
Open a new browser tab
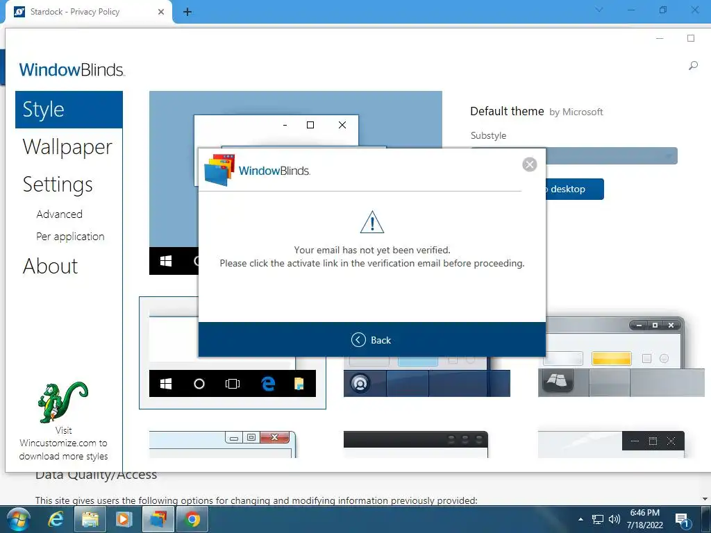[187, 12]
